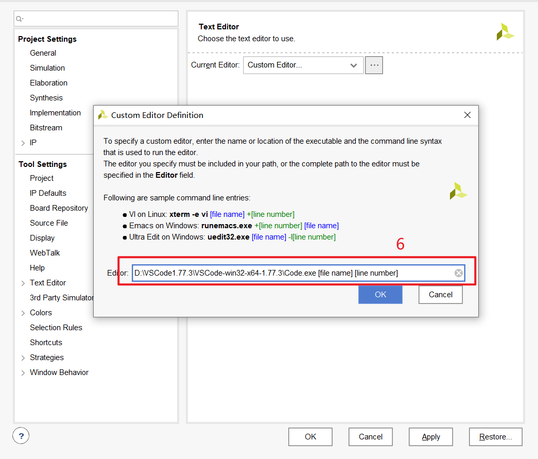The height and width of the screenshot is (459, 538).
Task: Open Synthesis settings
Action: click(x=46, y=98)
